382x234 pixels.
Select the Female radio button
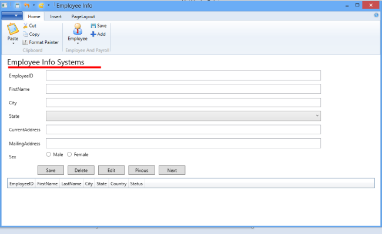coord(69,154)
